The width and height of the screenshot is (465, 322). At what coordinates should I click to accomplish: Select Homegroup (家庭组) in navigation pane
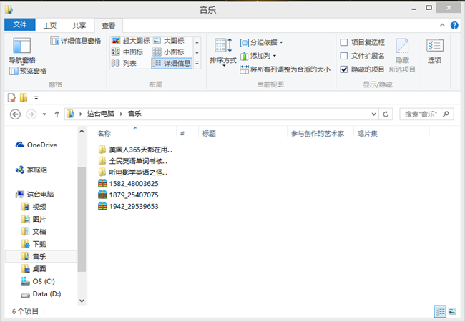[31, 170]
